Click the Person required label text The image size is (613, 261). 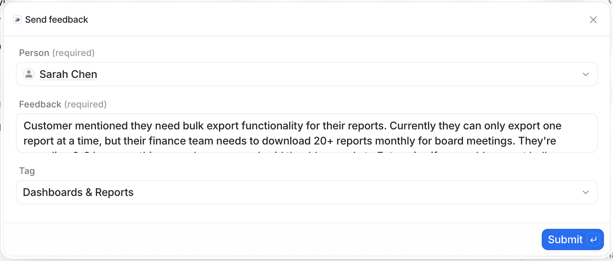(57, 53)
